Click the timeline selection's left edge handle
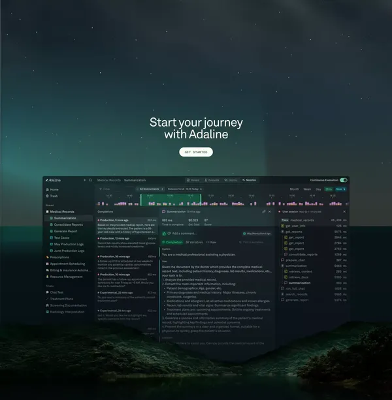This screenshot has width=392, height=400. click(140, 200)
